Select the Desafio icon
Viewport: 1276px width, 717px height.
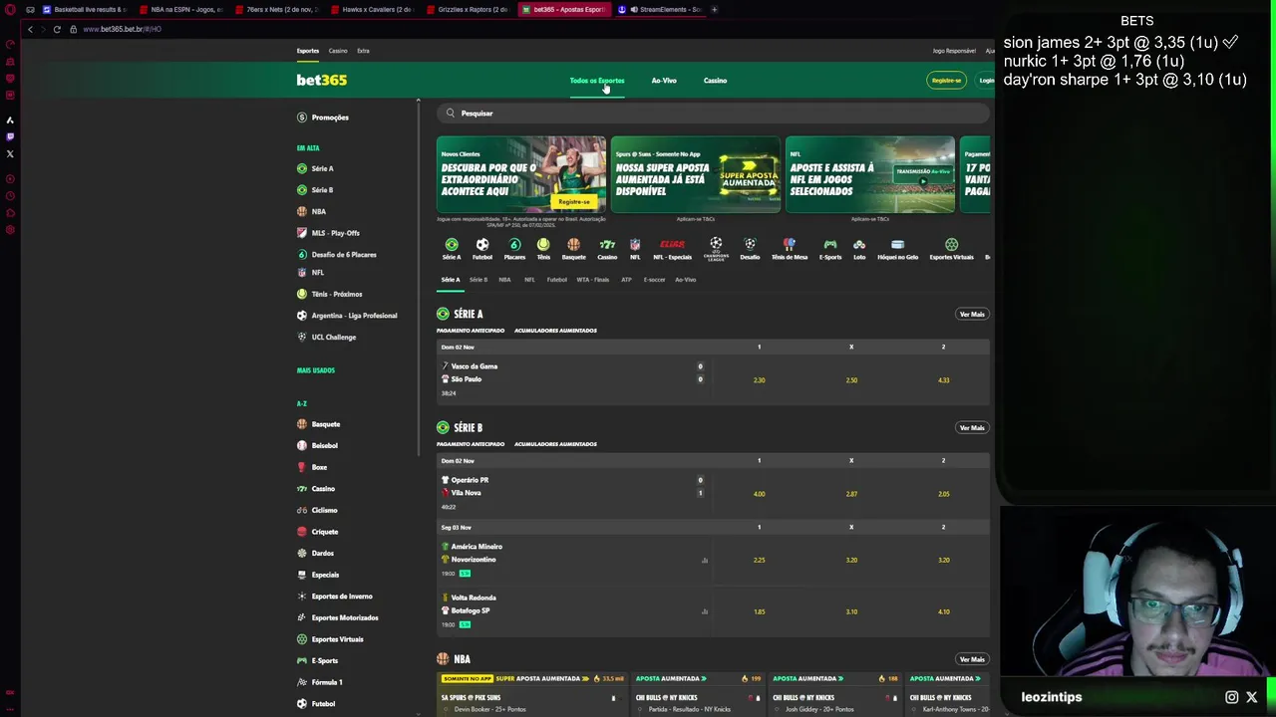(x=750, y=244)
